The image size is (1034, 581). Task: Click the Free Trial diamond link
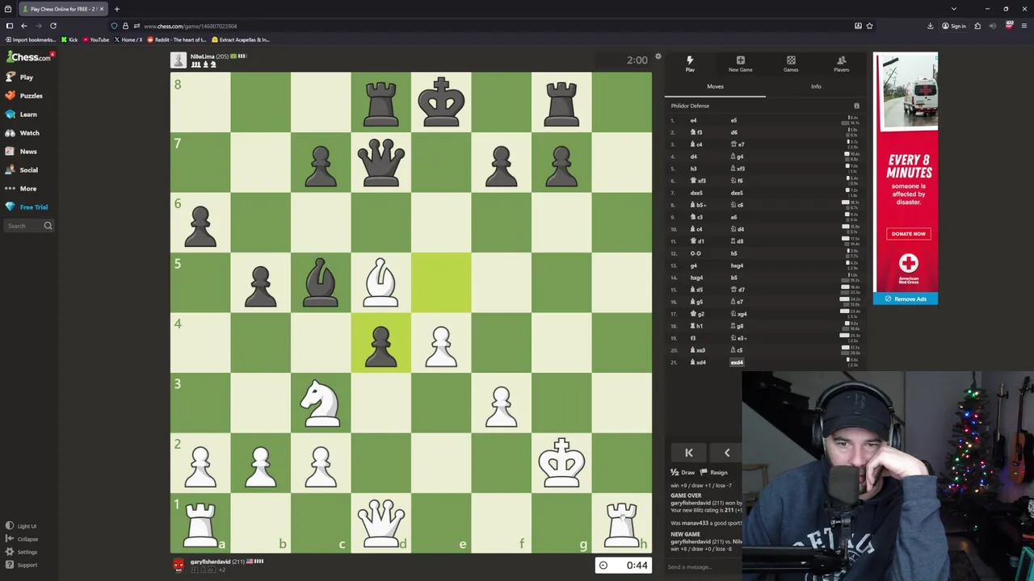click(27, 207)
